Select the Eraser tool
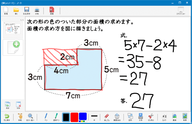The height and width of the screenshot is (124, 192). [x=107, y=117]
